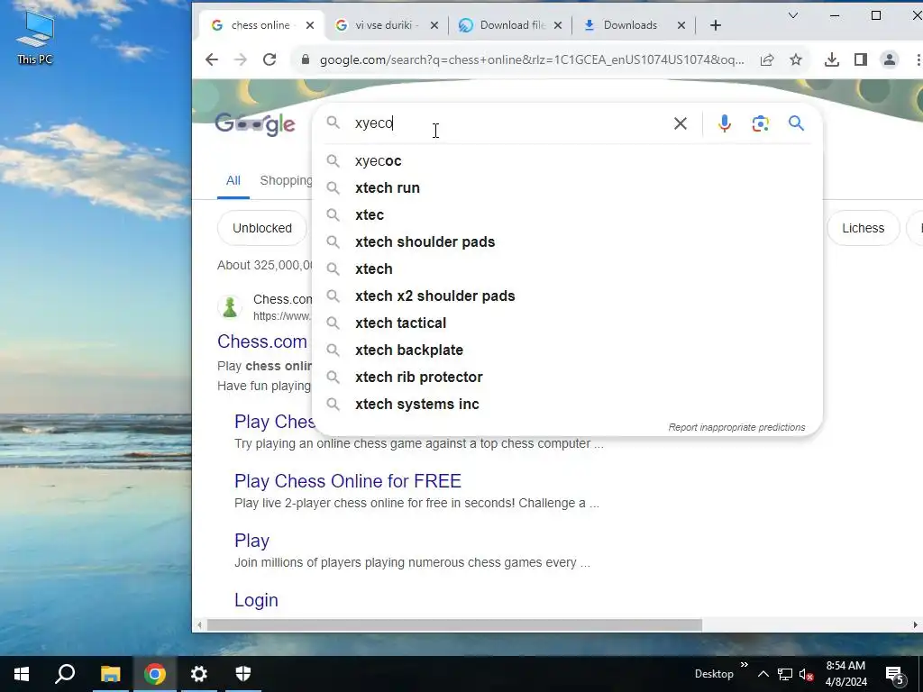Viewport: 923px width, 692px height.
Task: Open Settings gear in the taskbar
Action: click(199, 674)
